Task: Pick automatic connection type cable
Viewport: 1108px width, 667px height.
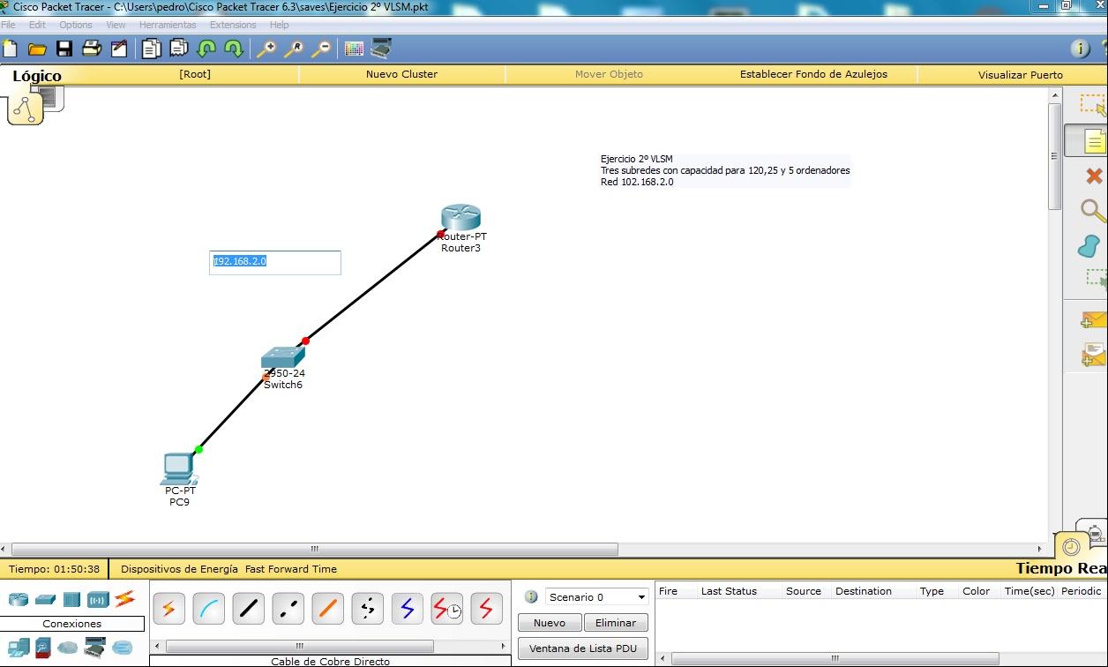Action: [168, 609]
